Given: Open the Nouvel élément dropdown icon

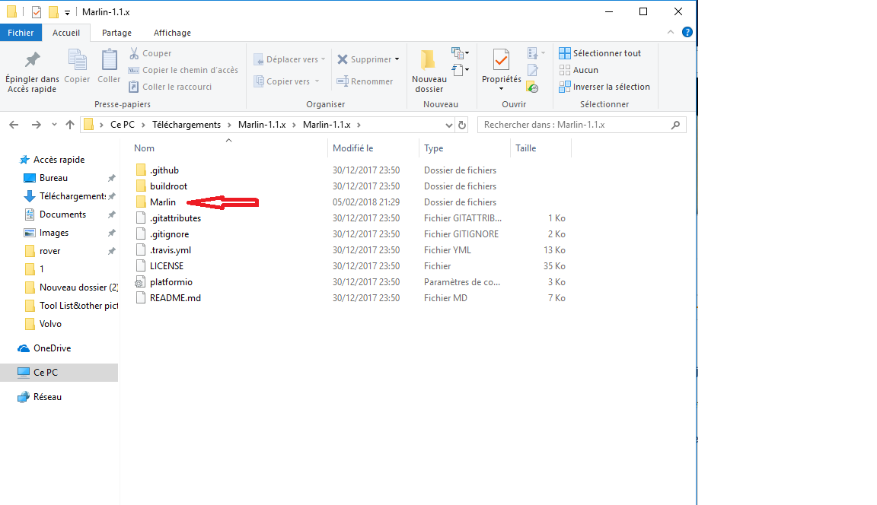Looking at the screenshot, I should pos(461,53).
